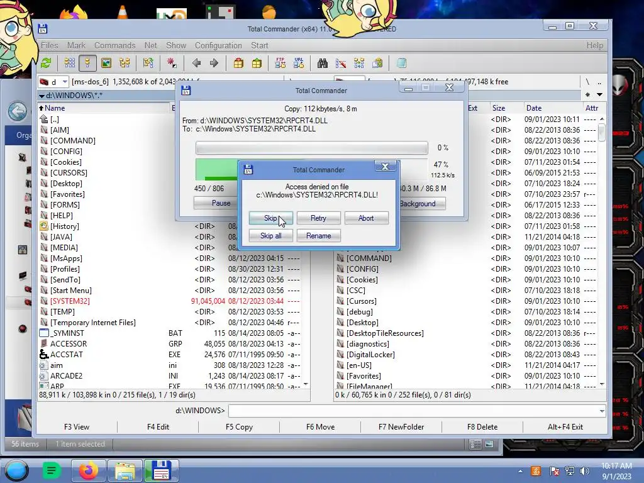
Task: Open the Show menu
Action: (176, 45)
